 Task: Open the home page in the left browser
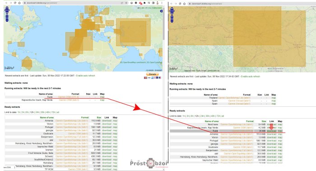[x=19, y=3]
